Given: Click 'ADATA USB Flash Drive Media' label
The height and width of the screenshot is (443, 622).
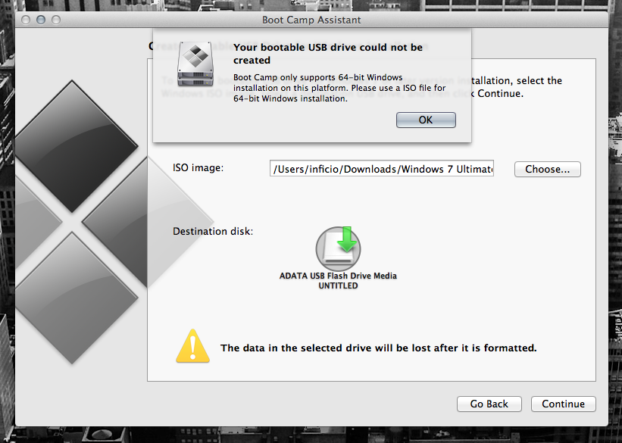Looking at the screenshot, I should (338, 276).
